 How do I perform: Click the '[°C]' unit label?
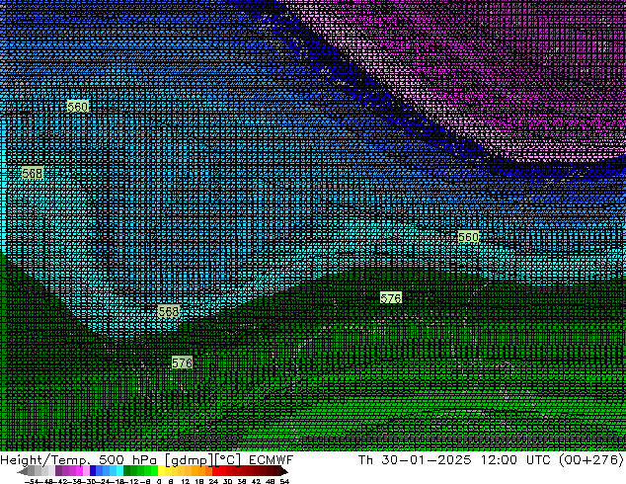coord(228,459)
